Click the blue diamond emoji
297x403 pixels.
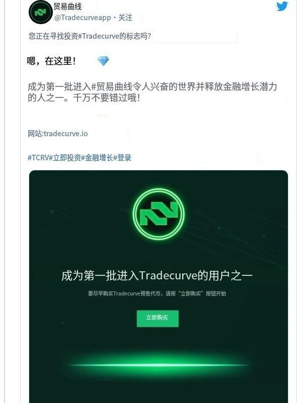pos(103,61)
